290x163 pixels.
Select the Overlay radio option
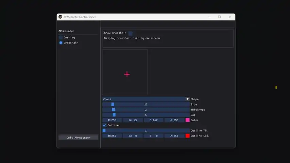tap(61, 37)
